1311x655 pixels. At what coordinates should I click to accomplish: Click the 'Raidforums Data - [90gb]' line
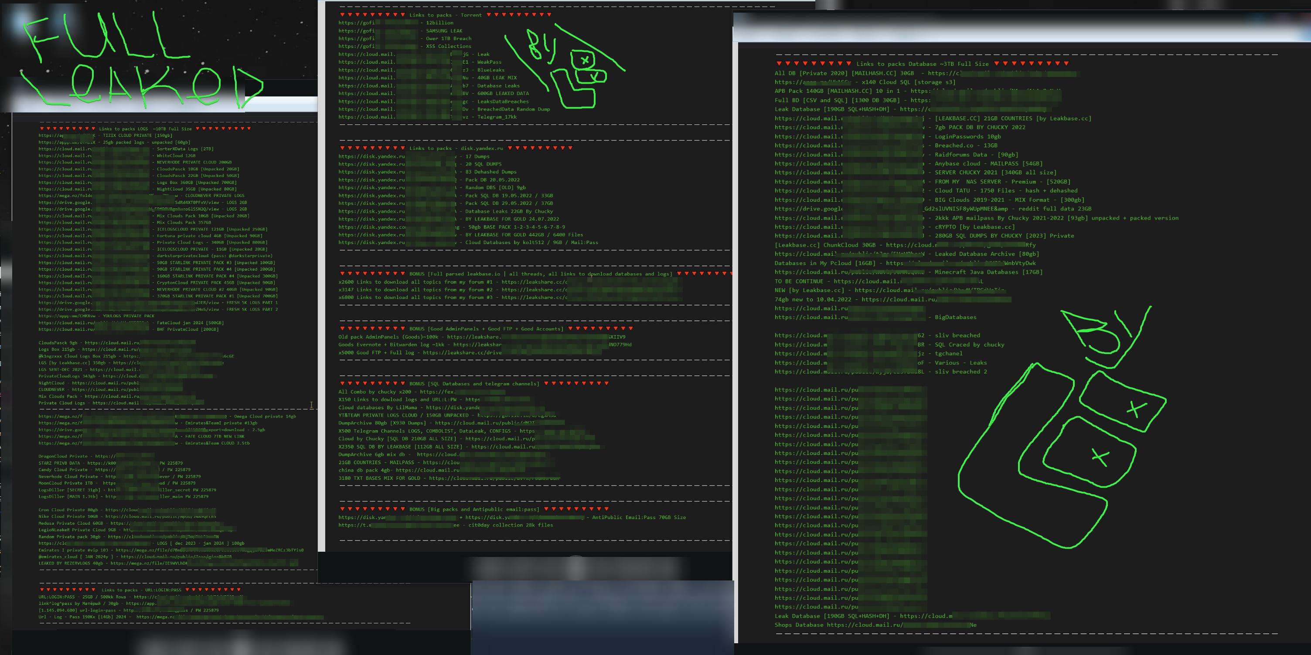pyautogui.click(x=896, y=155)
